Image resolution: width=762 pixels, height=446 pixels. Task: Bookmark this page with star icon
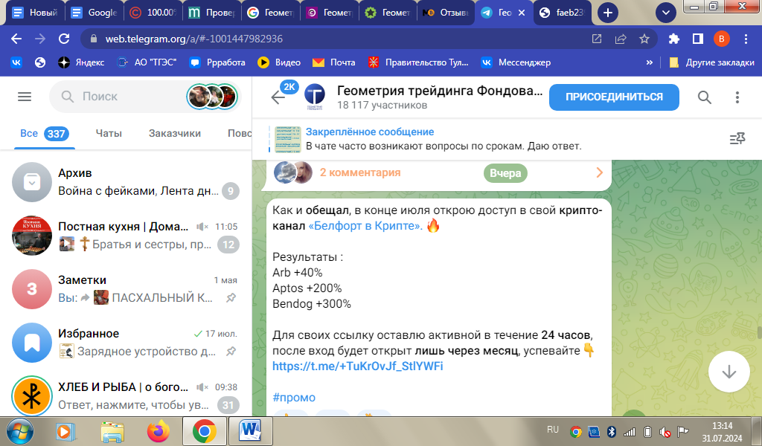pyautogui.click(x=644, y=39)
